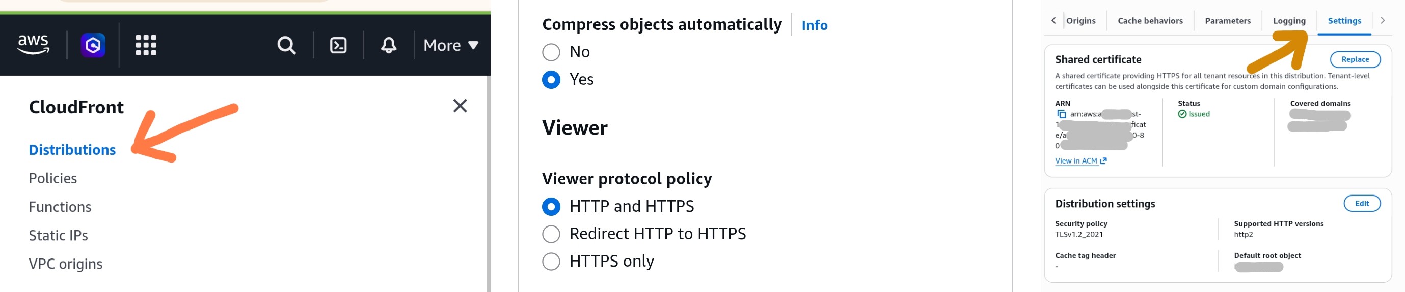Click the search magnifier icon

pos(286,45)
